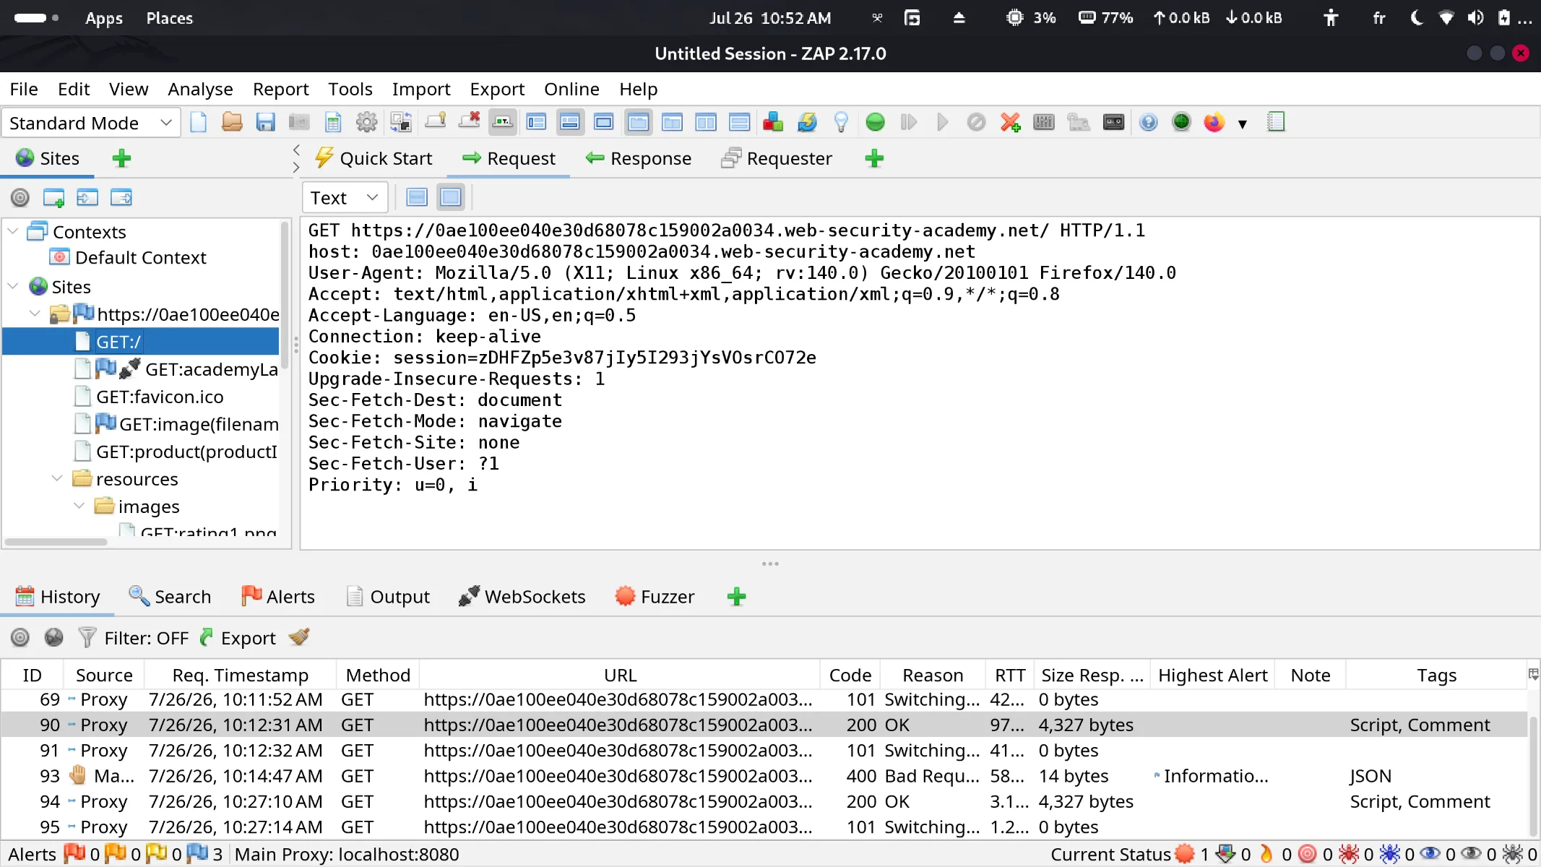Screen dimensions: 1541x867
Task: Click the red X custom breakpoint icon
Action: coord(1010,122)
